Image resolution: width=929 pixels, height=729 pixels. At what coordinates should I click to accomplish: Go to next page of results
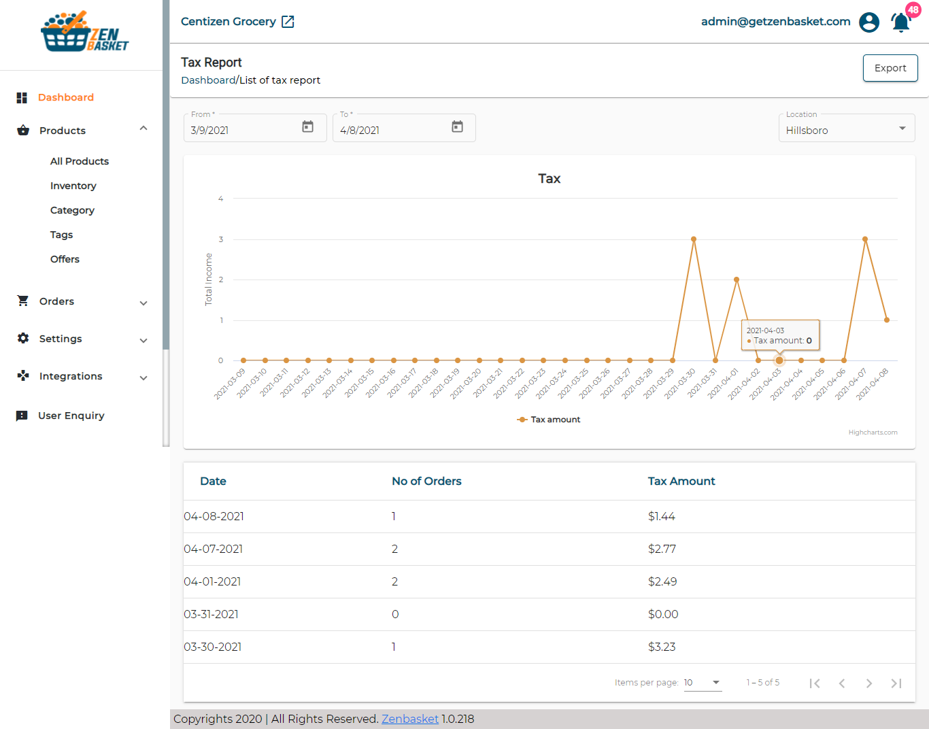[868, 683]
